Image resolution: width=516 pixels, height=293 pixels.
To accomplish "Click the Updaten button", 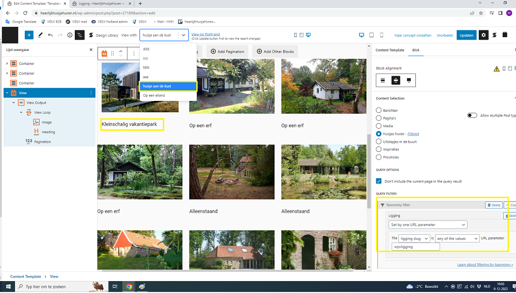I will (466, 35).
